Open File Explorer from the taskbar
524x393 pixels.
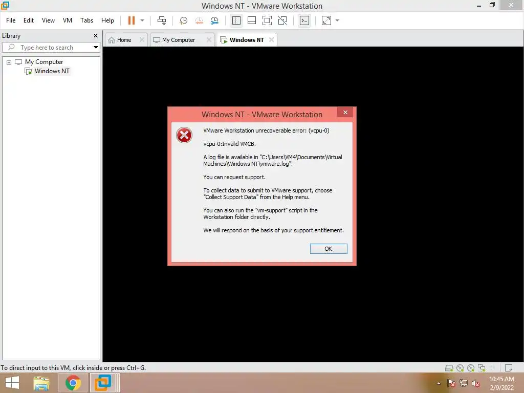pos(41,383)
